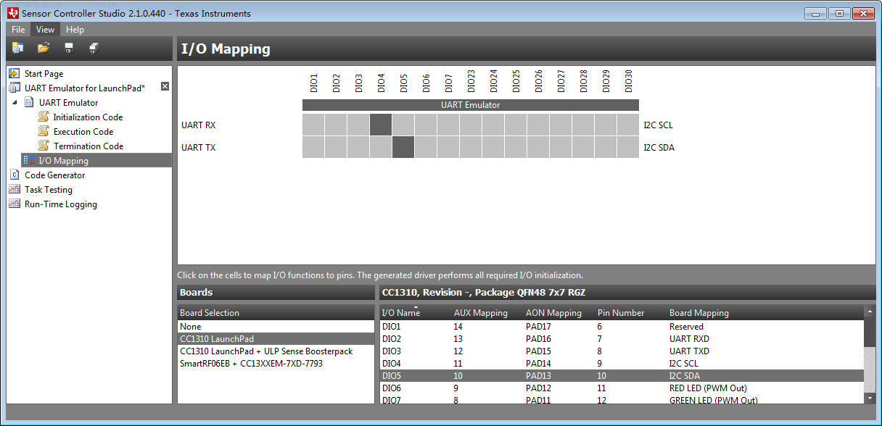Click the pin table vertical scrollbar thumb
Image resolution: width=882 pixels, height=426 pixels.
[x=870, y=333]
